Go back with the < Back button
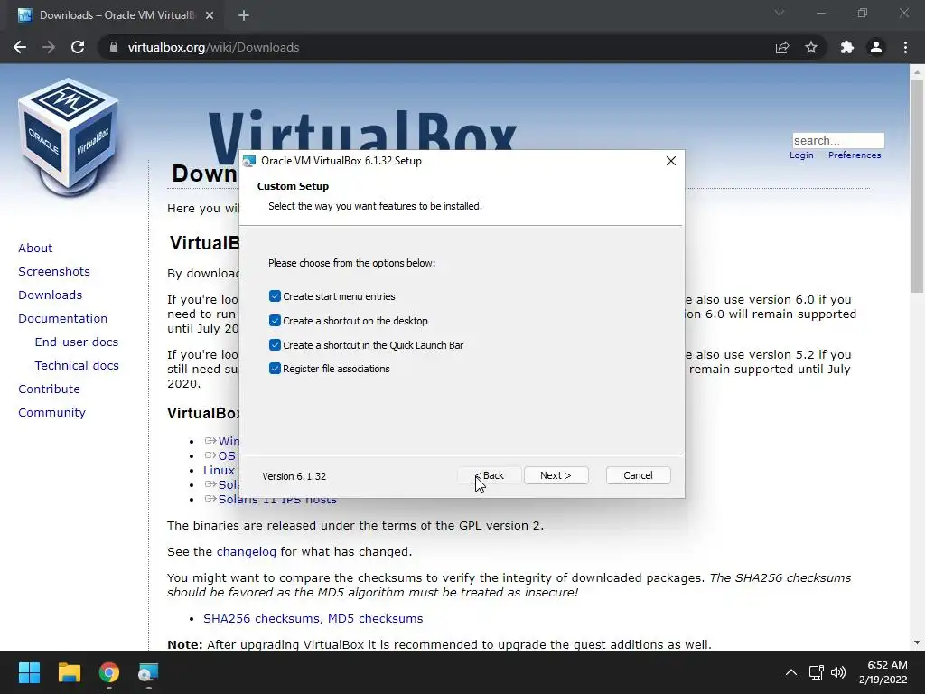The image size is (925, 694). click(490, 475)
